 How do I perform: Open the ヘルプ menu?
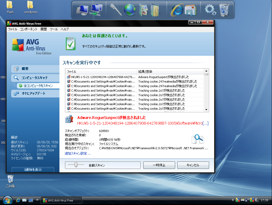pos(64,29)
